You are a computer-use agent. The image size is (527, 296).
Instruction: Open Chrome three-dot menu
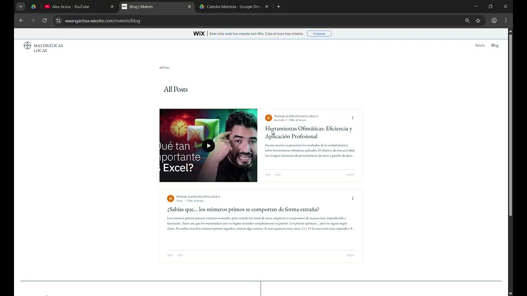(x=506, y=21)
